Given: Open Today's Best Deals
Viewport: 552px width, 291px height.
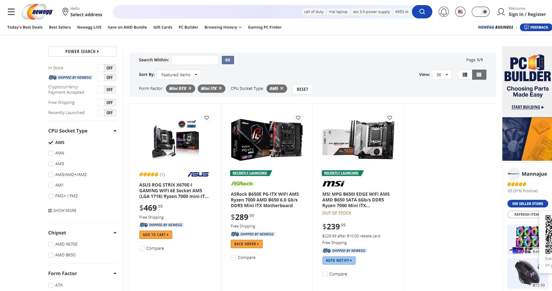Looking at the screenshot, I should pos(25,27).
